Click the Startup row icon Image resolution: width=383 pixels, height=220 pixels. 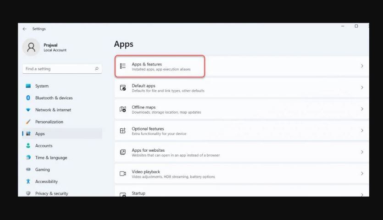tap(122, 195)
